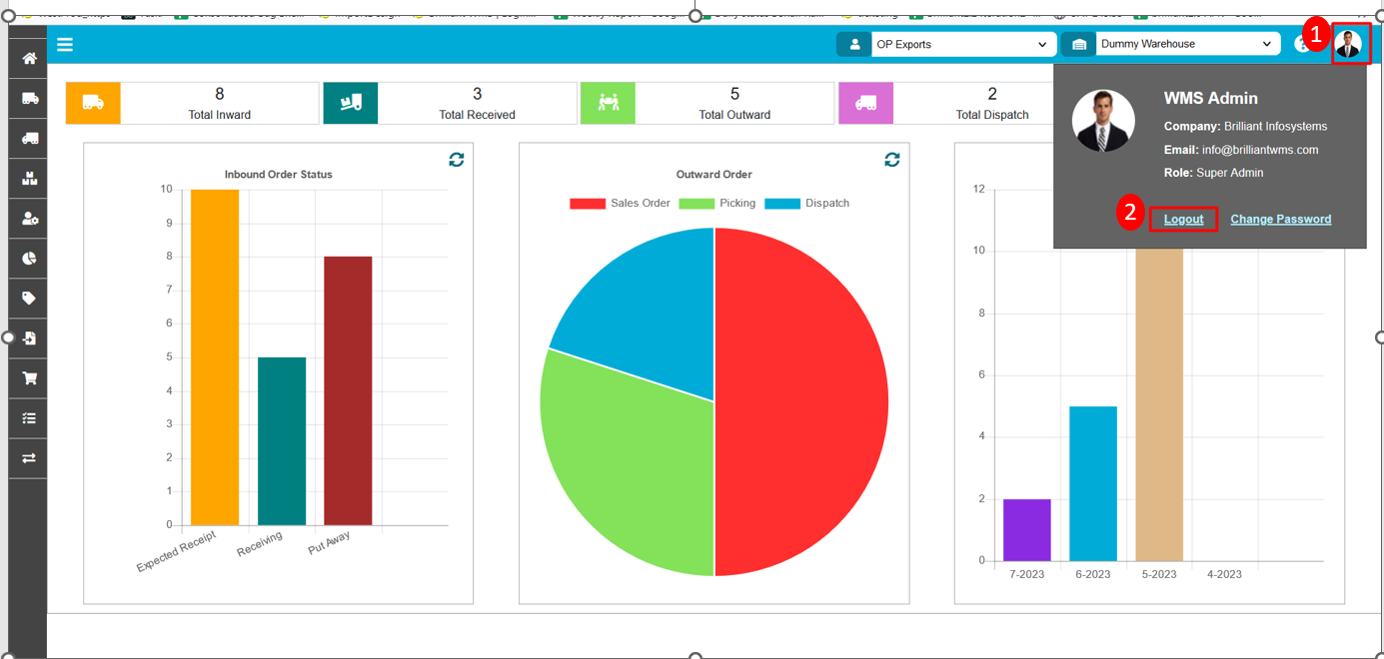1384x659 pixels.
Task: Click the teal Receiving bar
Action: (282, 441)
